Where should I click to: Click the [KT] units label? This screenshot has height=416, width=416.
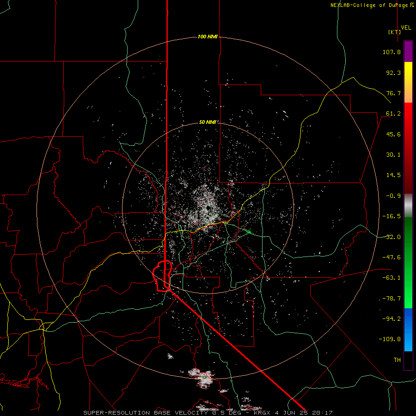395,32
